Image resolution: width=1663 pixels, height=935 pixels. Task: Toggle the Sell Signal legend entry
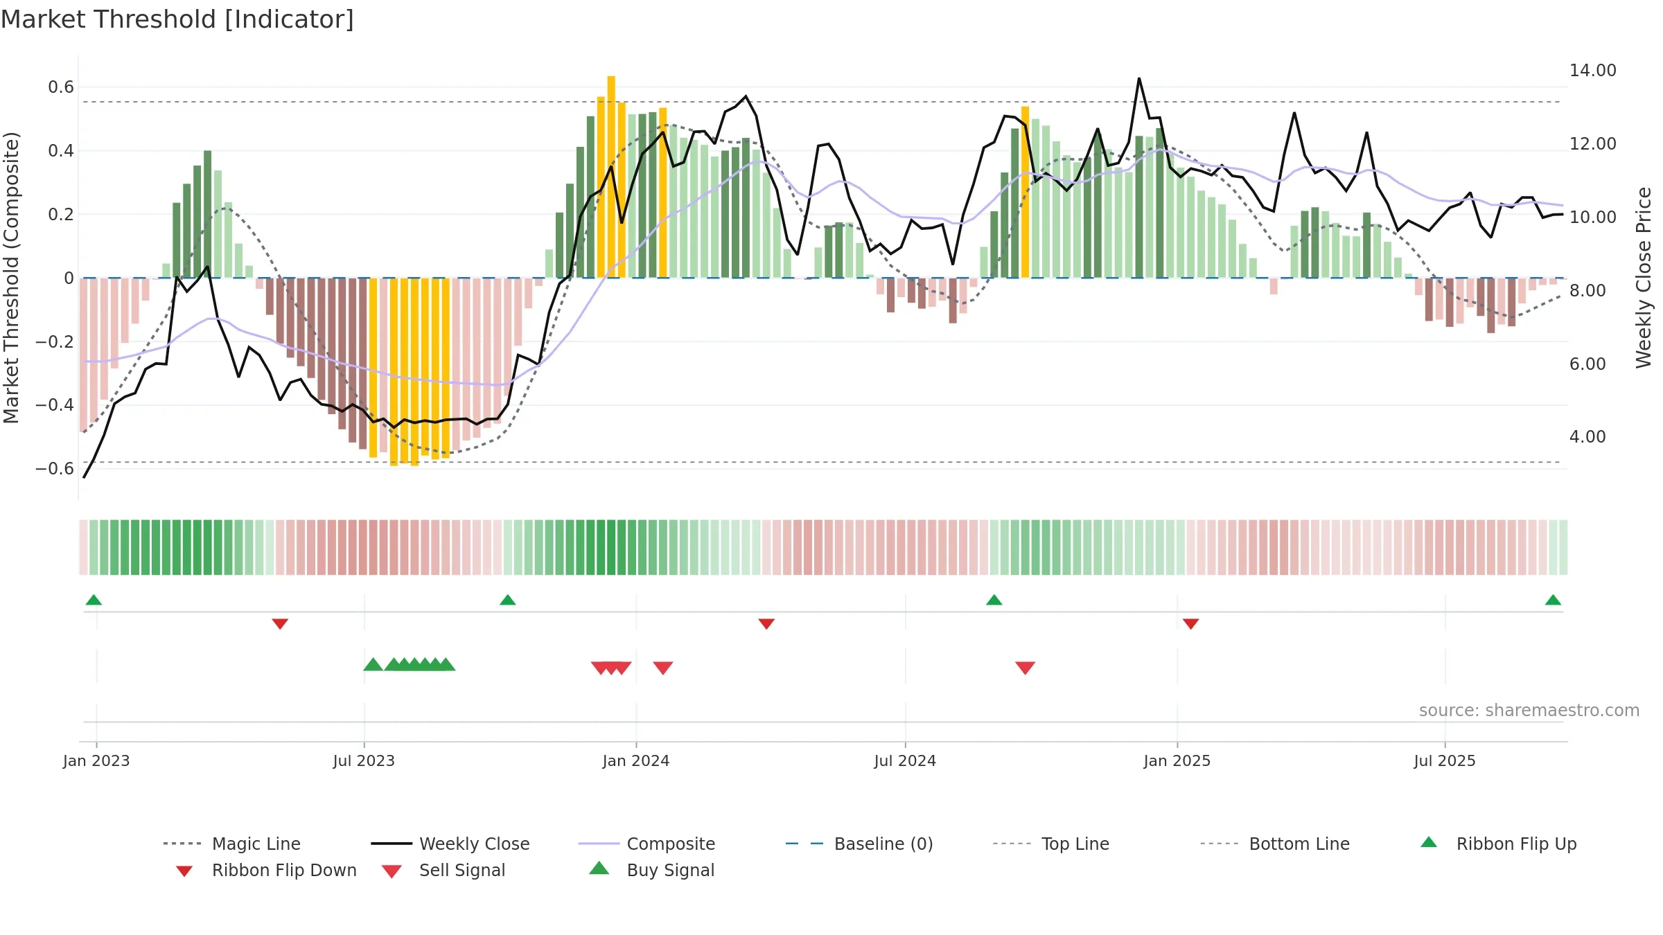tap(443, 870)
